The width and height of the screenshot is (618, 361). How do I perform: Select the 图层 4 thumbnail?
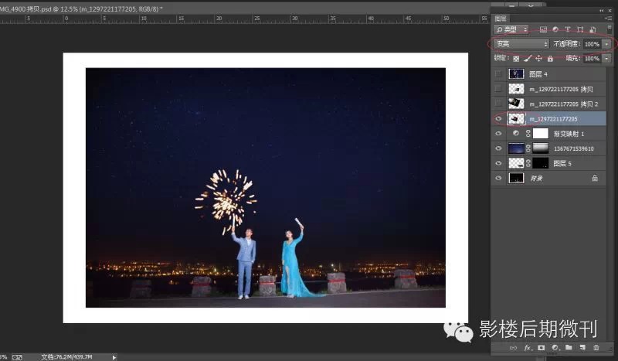516,73
